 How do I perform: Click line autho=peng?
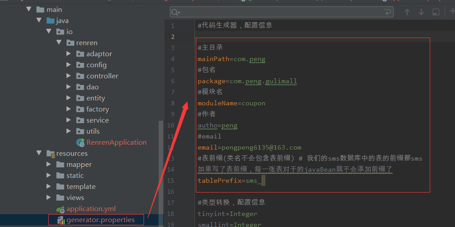tap(218, 125)
